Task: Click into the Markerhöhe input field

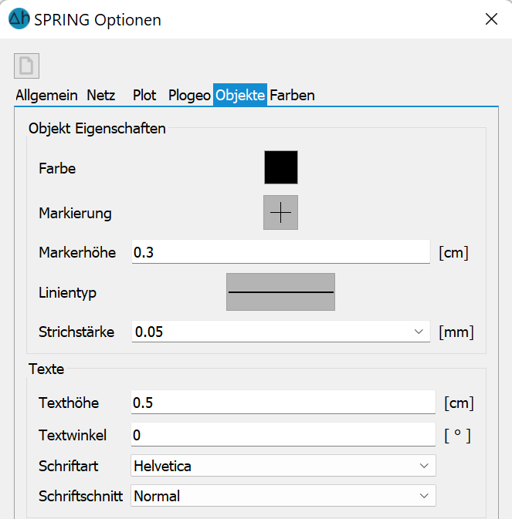Action: tap(280, 252)
